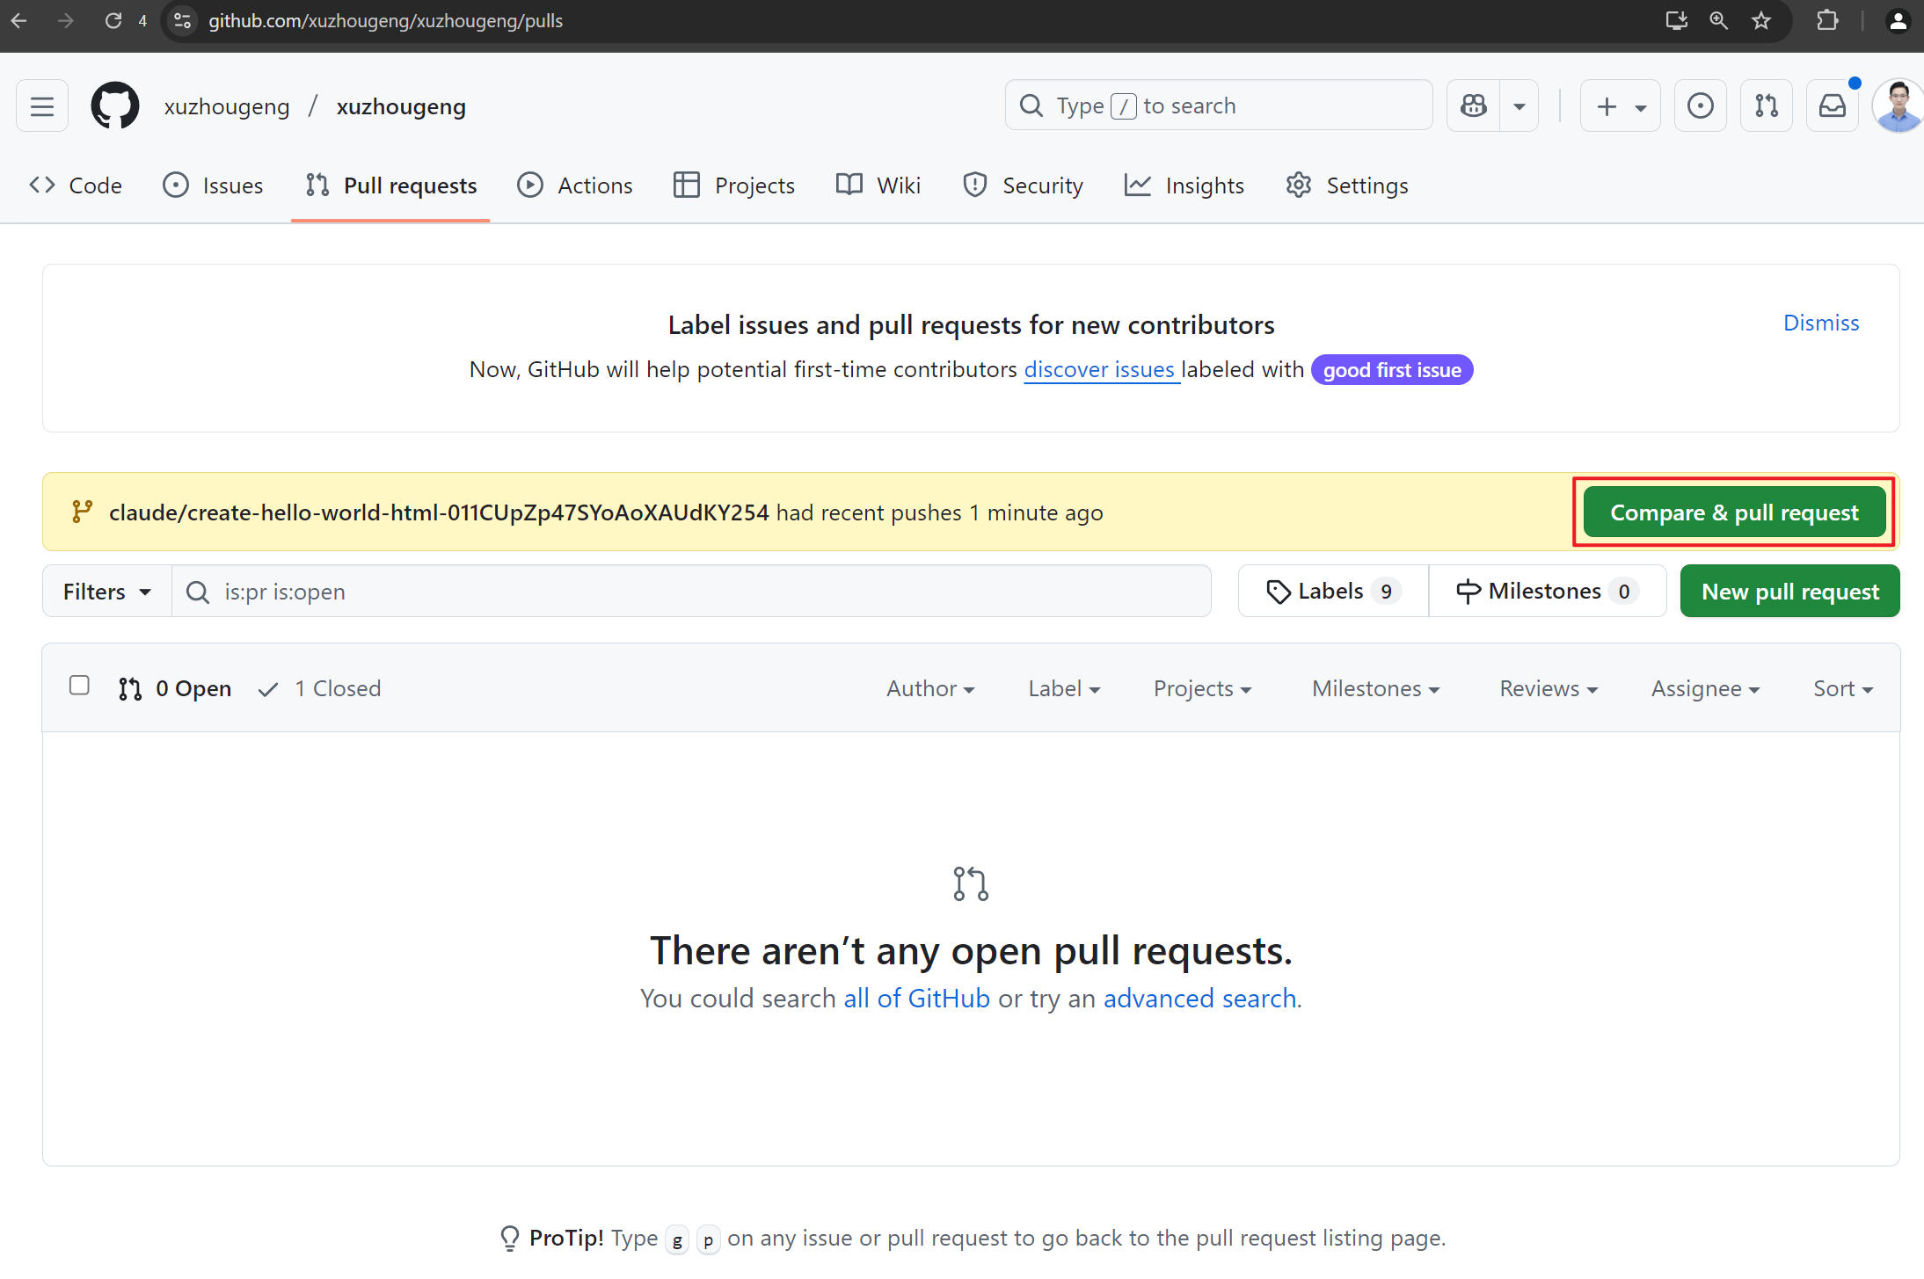The height and width of the screenshot is (1279, 1924).
Task: Click the hamburger navigation menu icon
Action: click(41, 105)
